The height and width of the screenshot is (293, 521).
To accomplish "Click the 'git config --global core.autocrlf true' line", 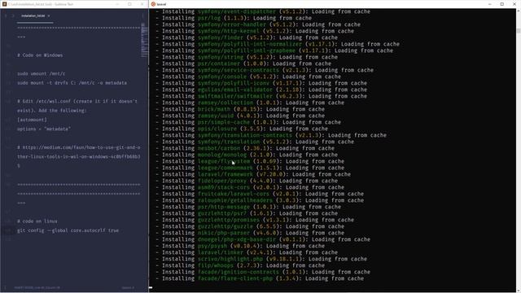I will [x=68, y=230].
